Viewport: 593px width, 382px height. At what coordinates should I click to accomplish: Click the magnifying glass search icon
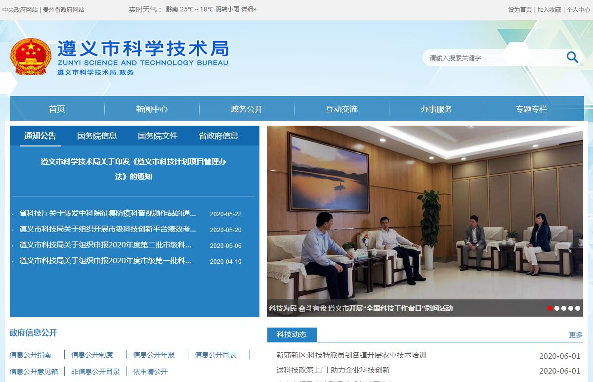[572, 57]
